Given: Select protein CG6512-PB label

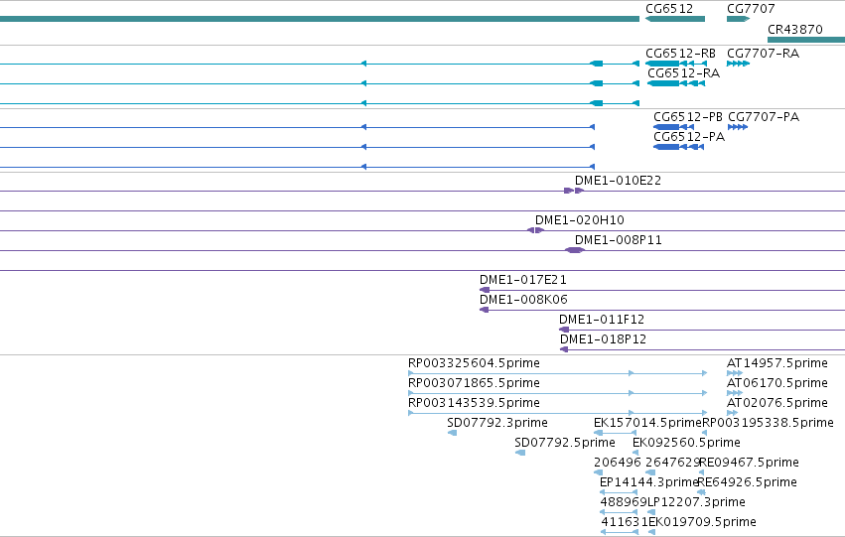Looking at the screenshot, I should (x=688, y=117).
